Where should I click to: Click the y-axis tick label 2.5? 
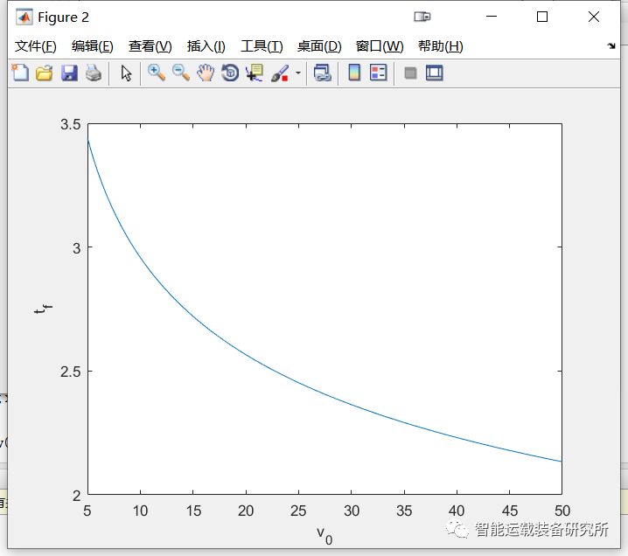71,372
